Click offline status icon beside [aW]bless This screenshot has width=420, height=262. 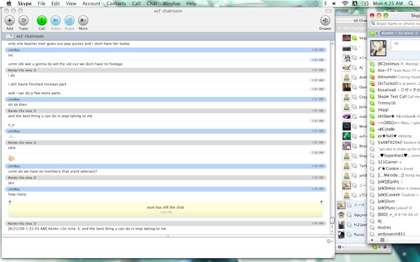[372, 188]
